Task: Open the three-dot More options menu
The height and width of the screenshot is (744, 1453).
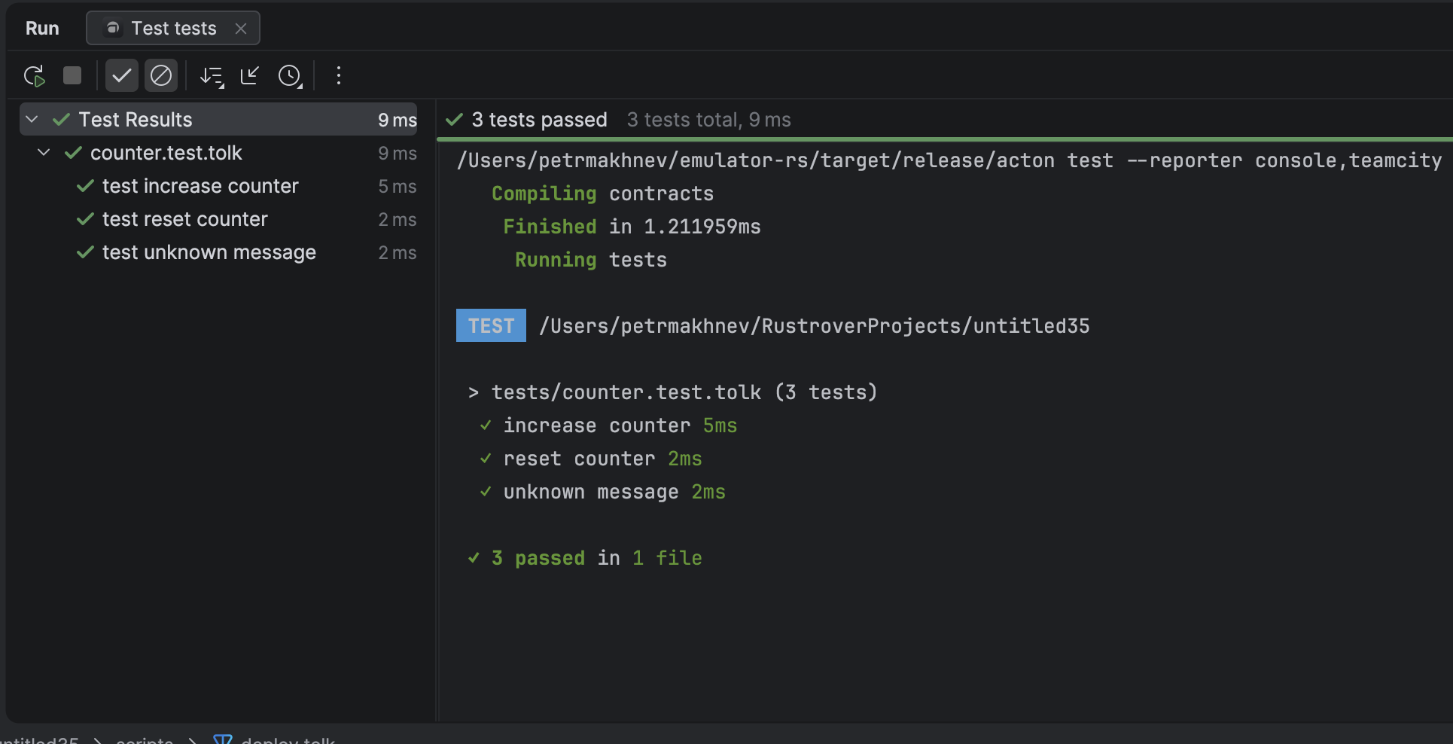Action: [339, 76]
